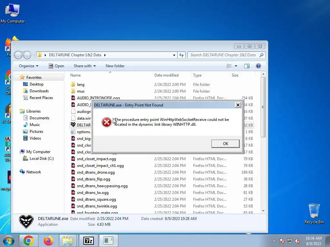Open the Windows Start menu
The height and width of the screenshot is (247, 330).
8,241
